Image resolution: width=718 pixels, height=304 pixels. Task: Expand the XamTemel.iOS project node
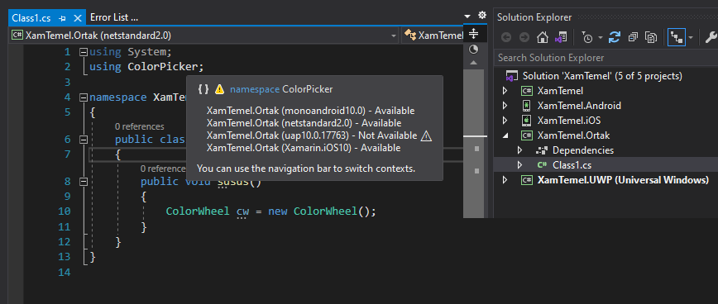[x=505, y=121]
